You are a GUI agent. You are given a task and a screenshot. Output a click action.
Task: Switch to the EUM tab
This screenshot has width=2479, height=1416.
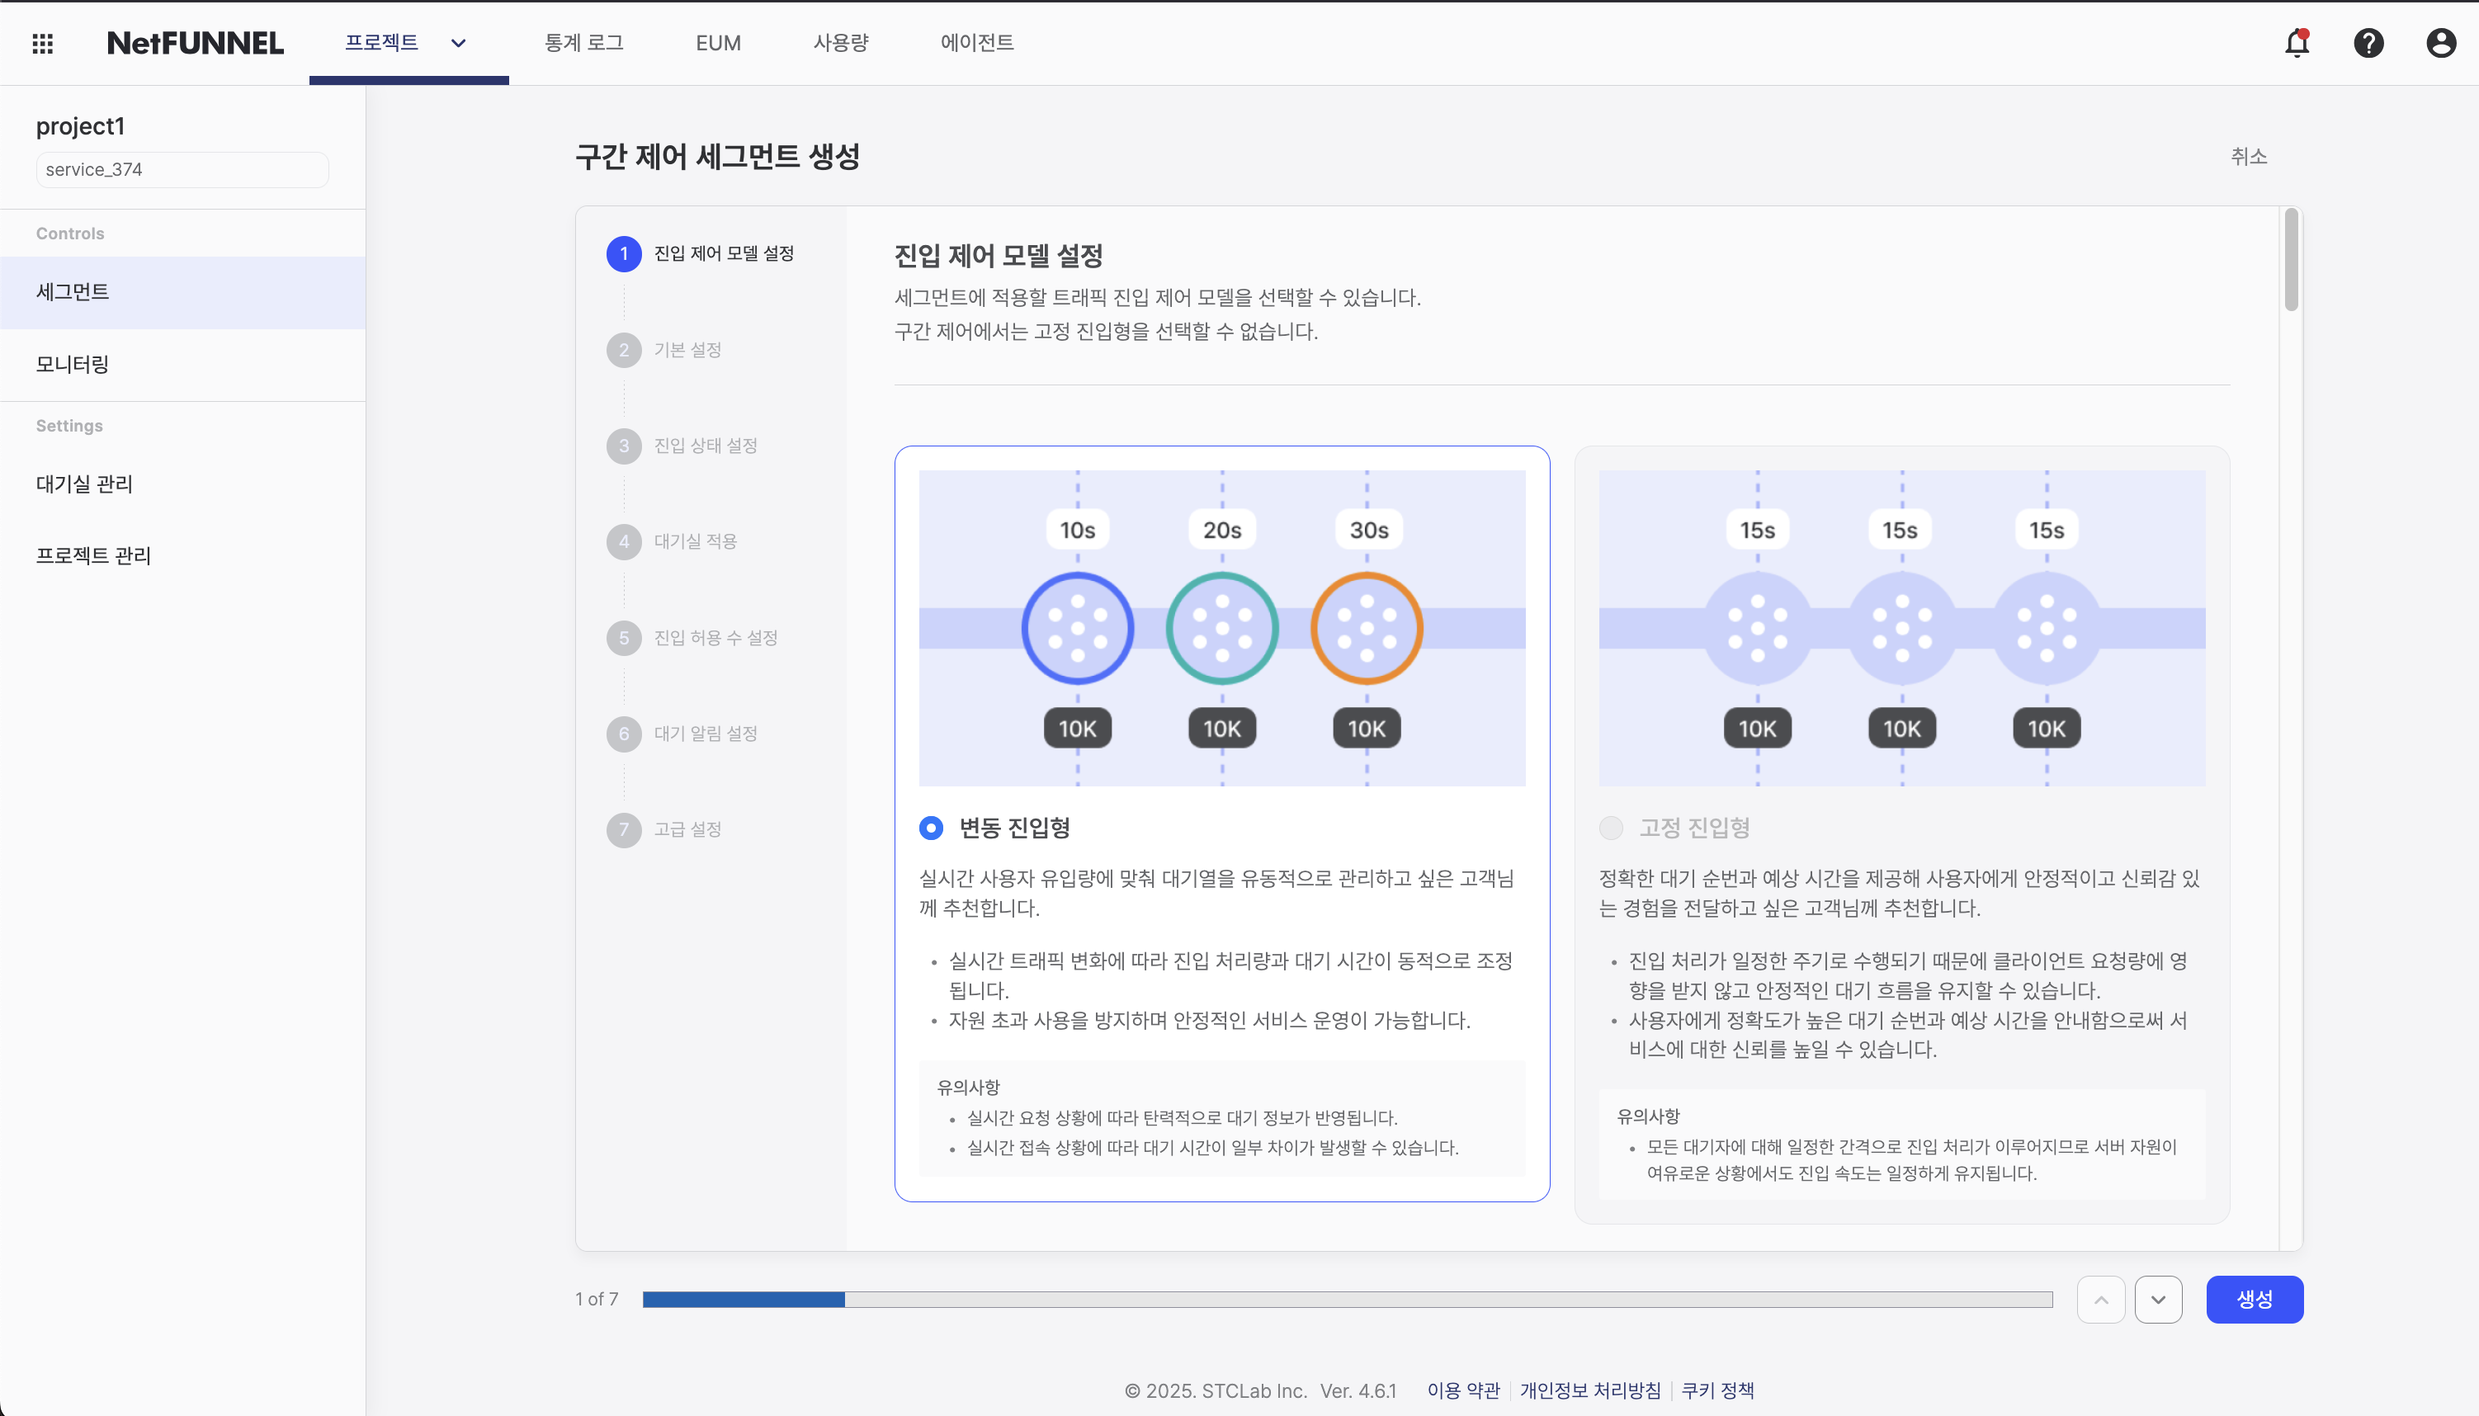pos(718,43)
